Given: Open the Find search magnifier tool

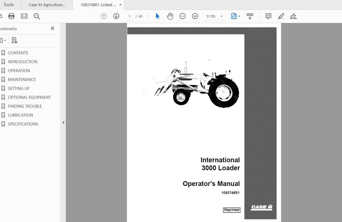Looking at the screenshot, I should point(36,16).
